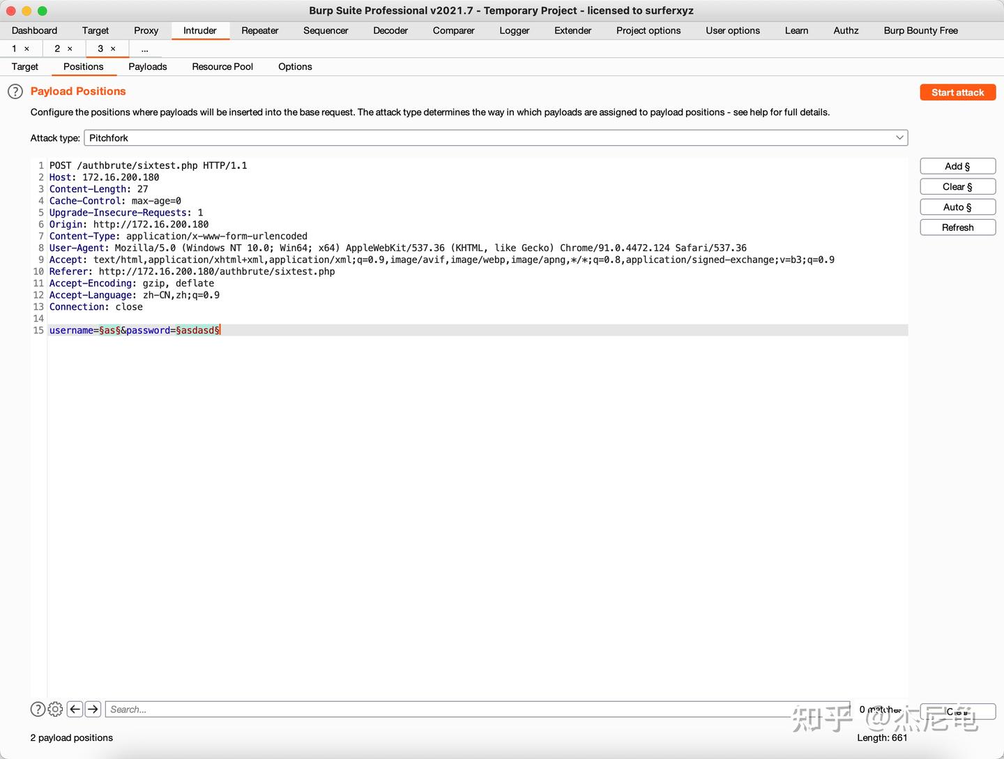Screen dimensions: 1004x759
Task: Open the Attack type dropdown
Action: pos(496,138)
